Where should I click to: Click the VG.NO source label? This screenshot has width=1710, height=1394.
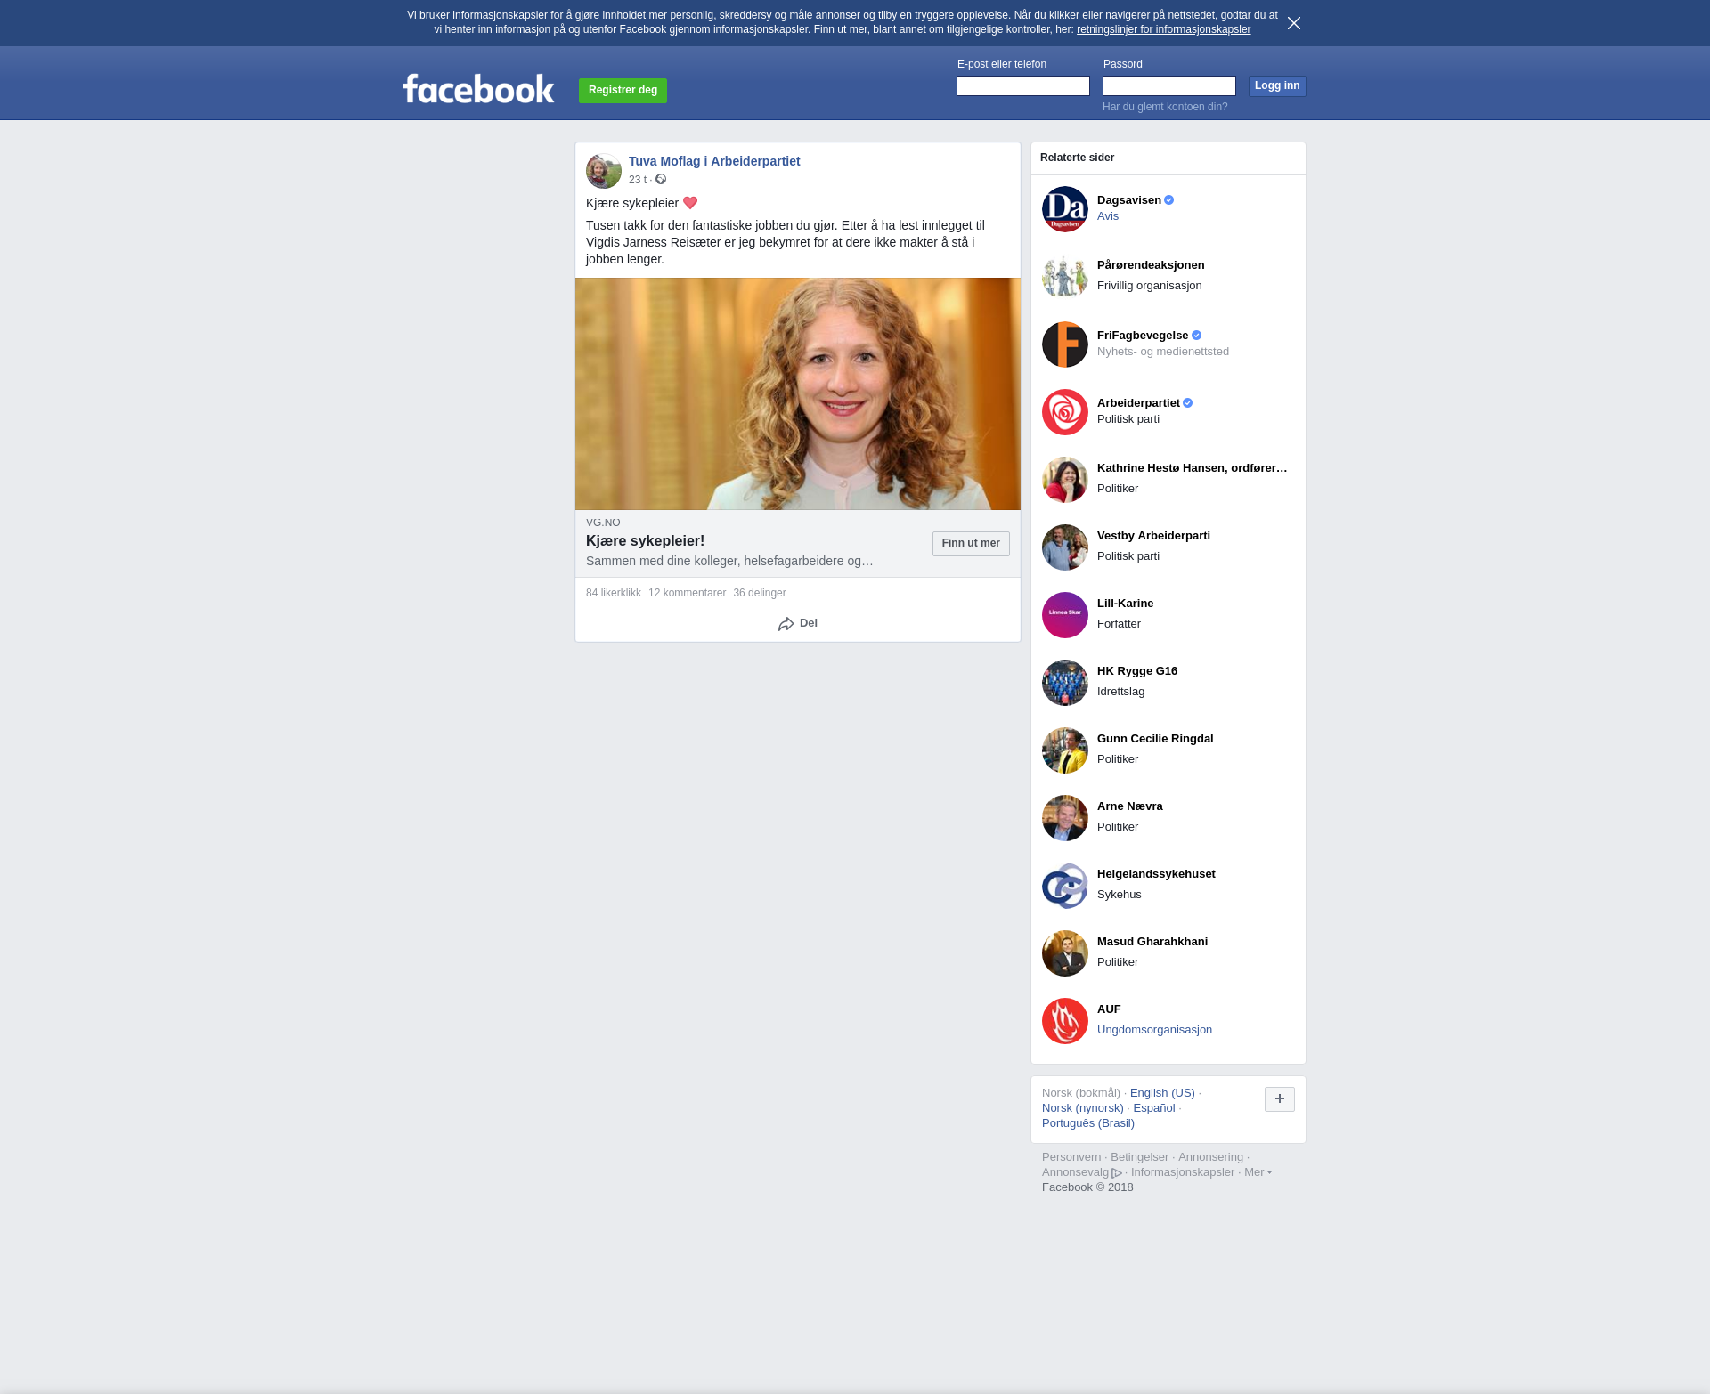tap(603, 523)
